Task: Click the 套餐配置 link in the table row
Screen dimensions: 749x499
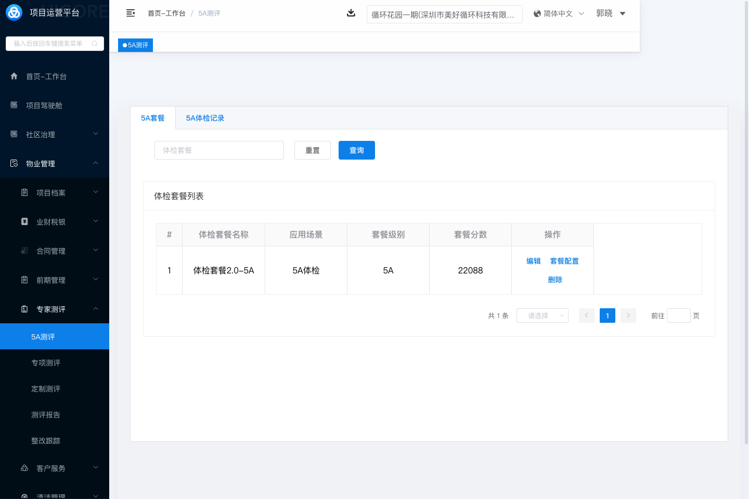Action: coord(564,261)
